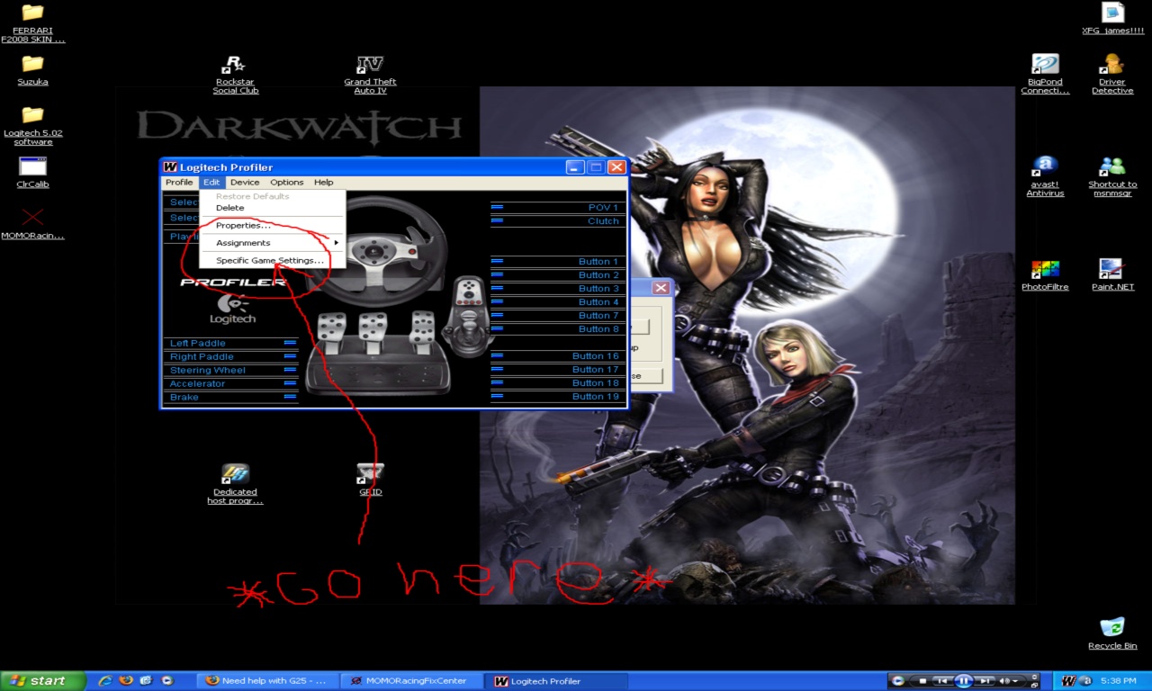Select the GRID game shortcut
The width and height of the screenshot is (1152, 691).
[370, 480]
